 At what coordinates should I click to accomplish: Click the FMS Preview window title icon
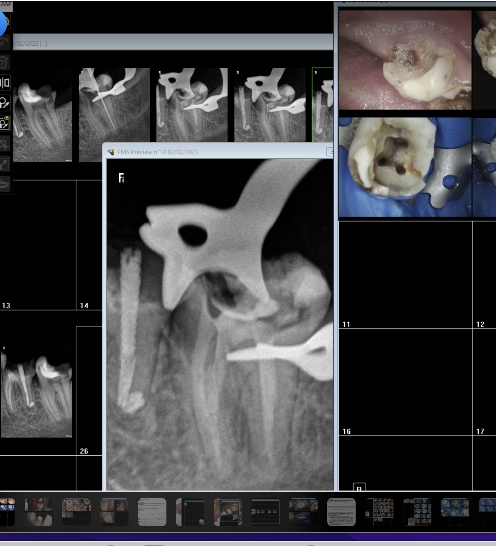(111, 152)
